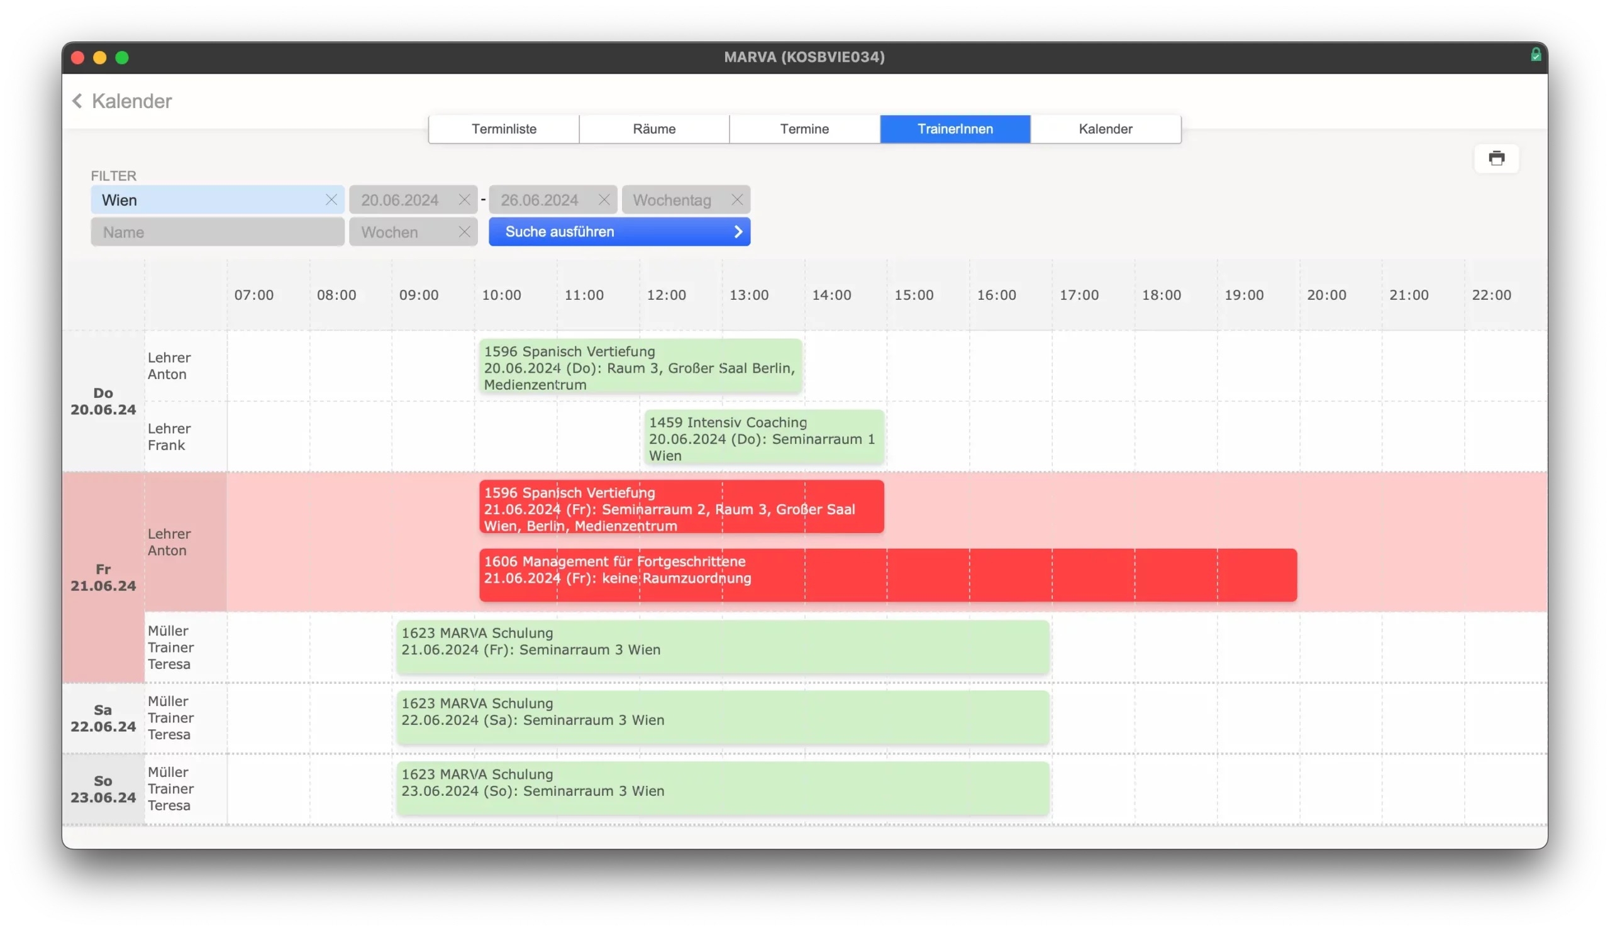Switch to the Terminliste tab
Image resolution: width=1610 pixels, height=931 pixels.
tap(504, 129)
